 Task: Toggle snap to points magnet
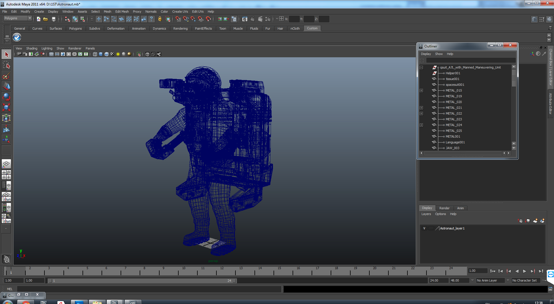click(193, 19)
